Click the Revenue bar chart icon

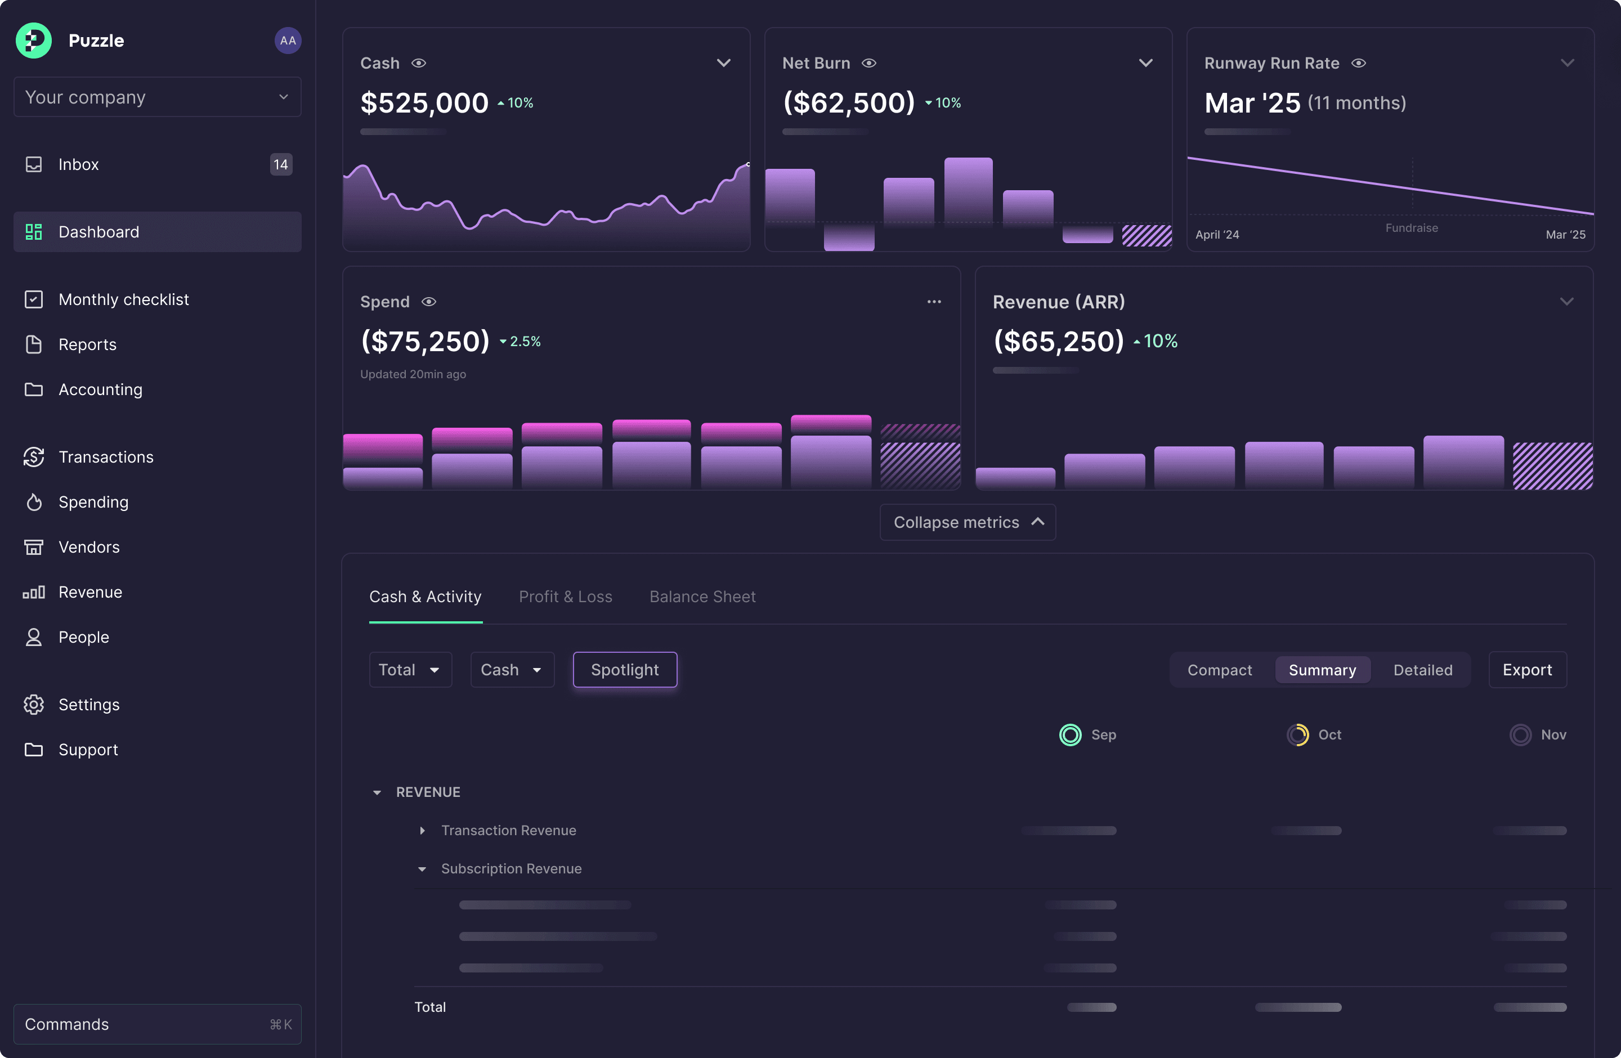coord(33,593)
